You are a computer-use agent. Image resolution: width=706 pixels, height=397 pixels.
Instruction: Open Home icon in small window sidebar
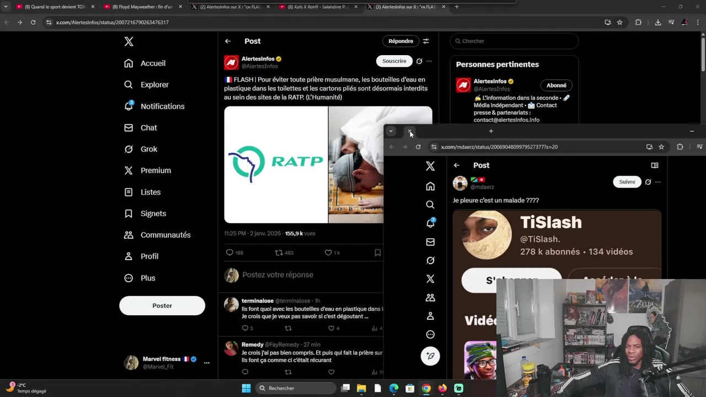coord(430,186)
